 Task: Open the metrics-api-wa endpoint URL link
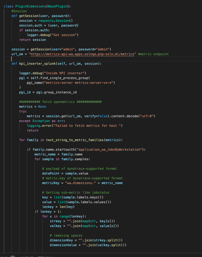click(x=83, y=54)
